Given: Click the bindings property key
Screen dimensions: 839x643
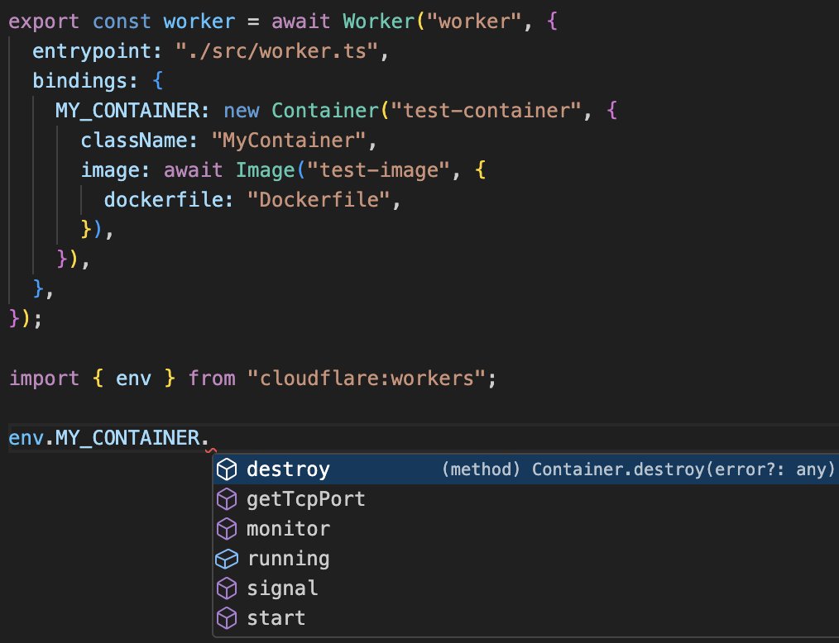Looking at the screenshot, I should (x=79, y=81).
